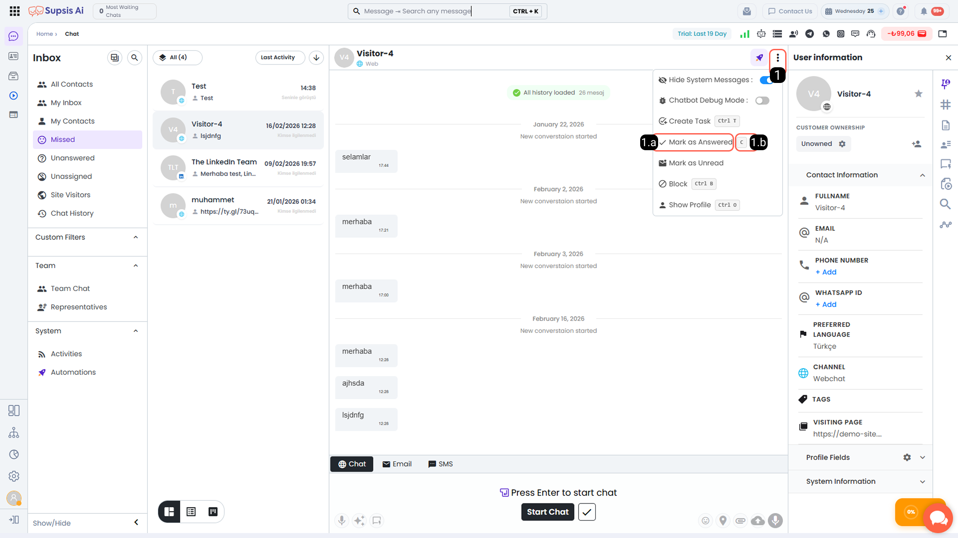Click the microphone icon in message toolbar
Viewport: 958px width, 538px height.
click(x=342, y=520)
